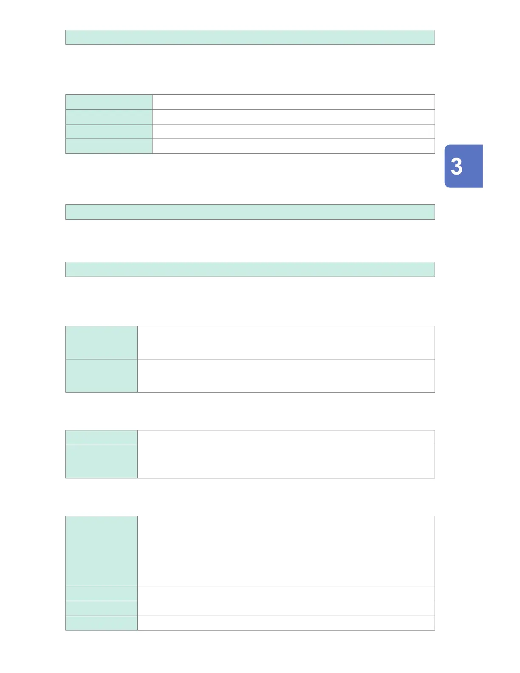The image size is (520, 673).
Task: Click first white value cell in four-row table
Action: pos(294,102)
